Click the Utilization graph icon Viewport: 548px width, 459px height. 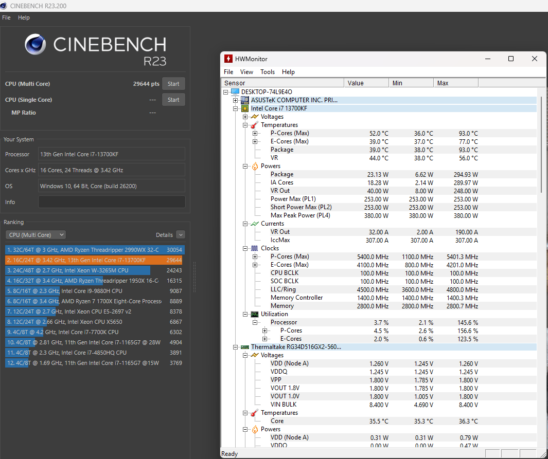coord(255,314)
